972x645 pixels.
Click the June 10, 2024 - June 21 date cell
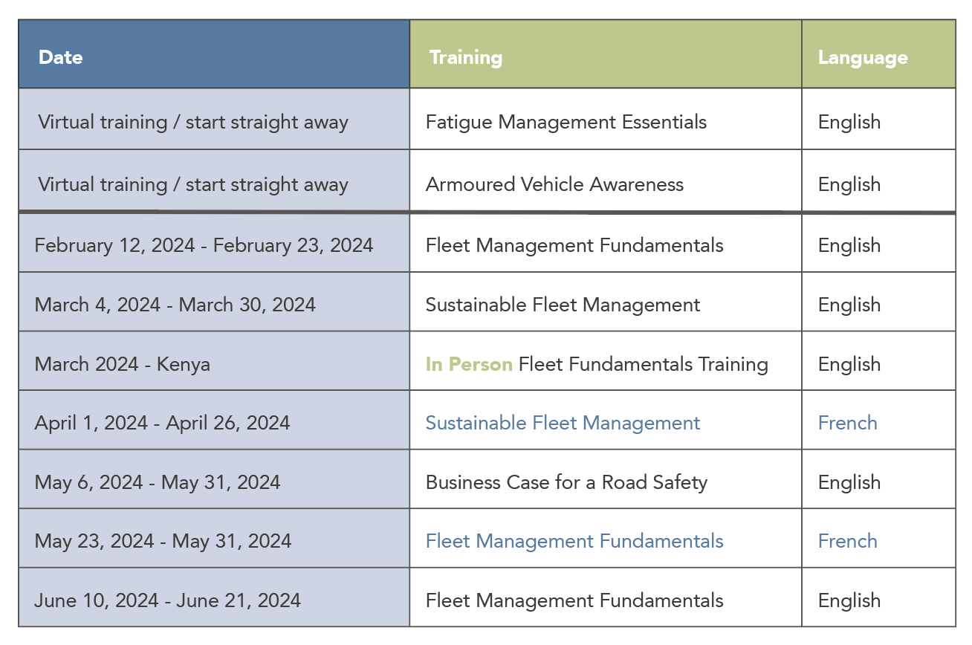(214, 600)
